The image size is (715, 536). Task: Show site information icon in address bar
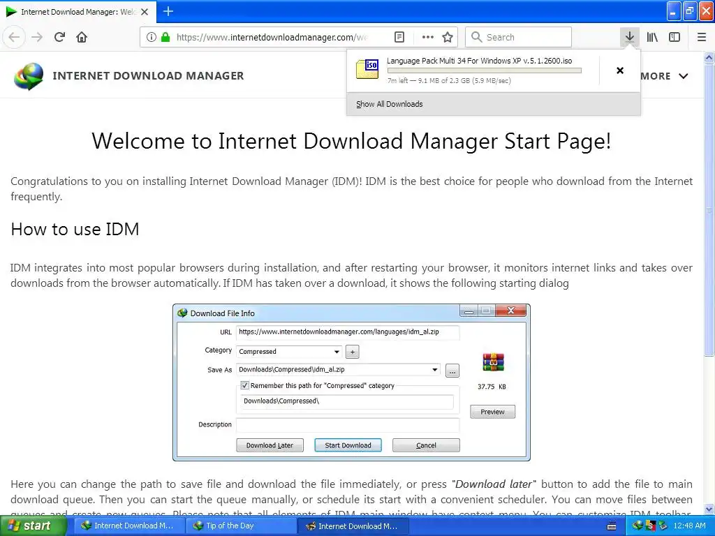click(x=152, y=37)
